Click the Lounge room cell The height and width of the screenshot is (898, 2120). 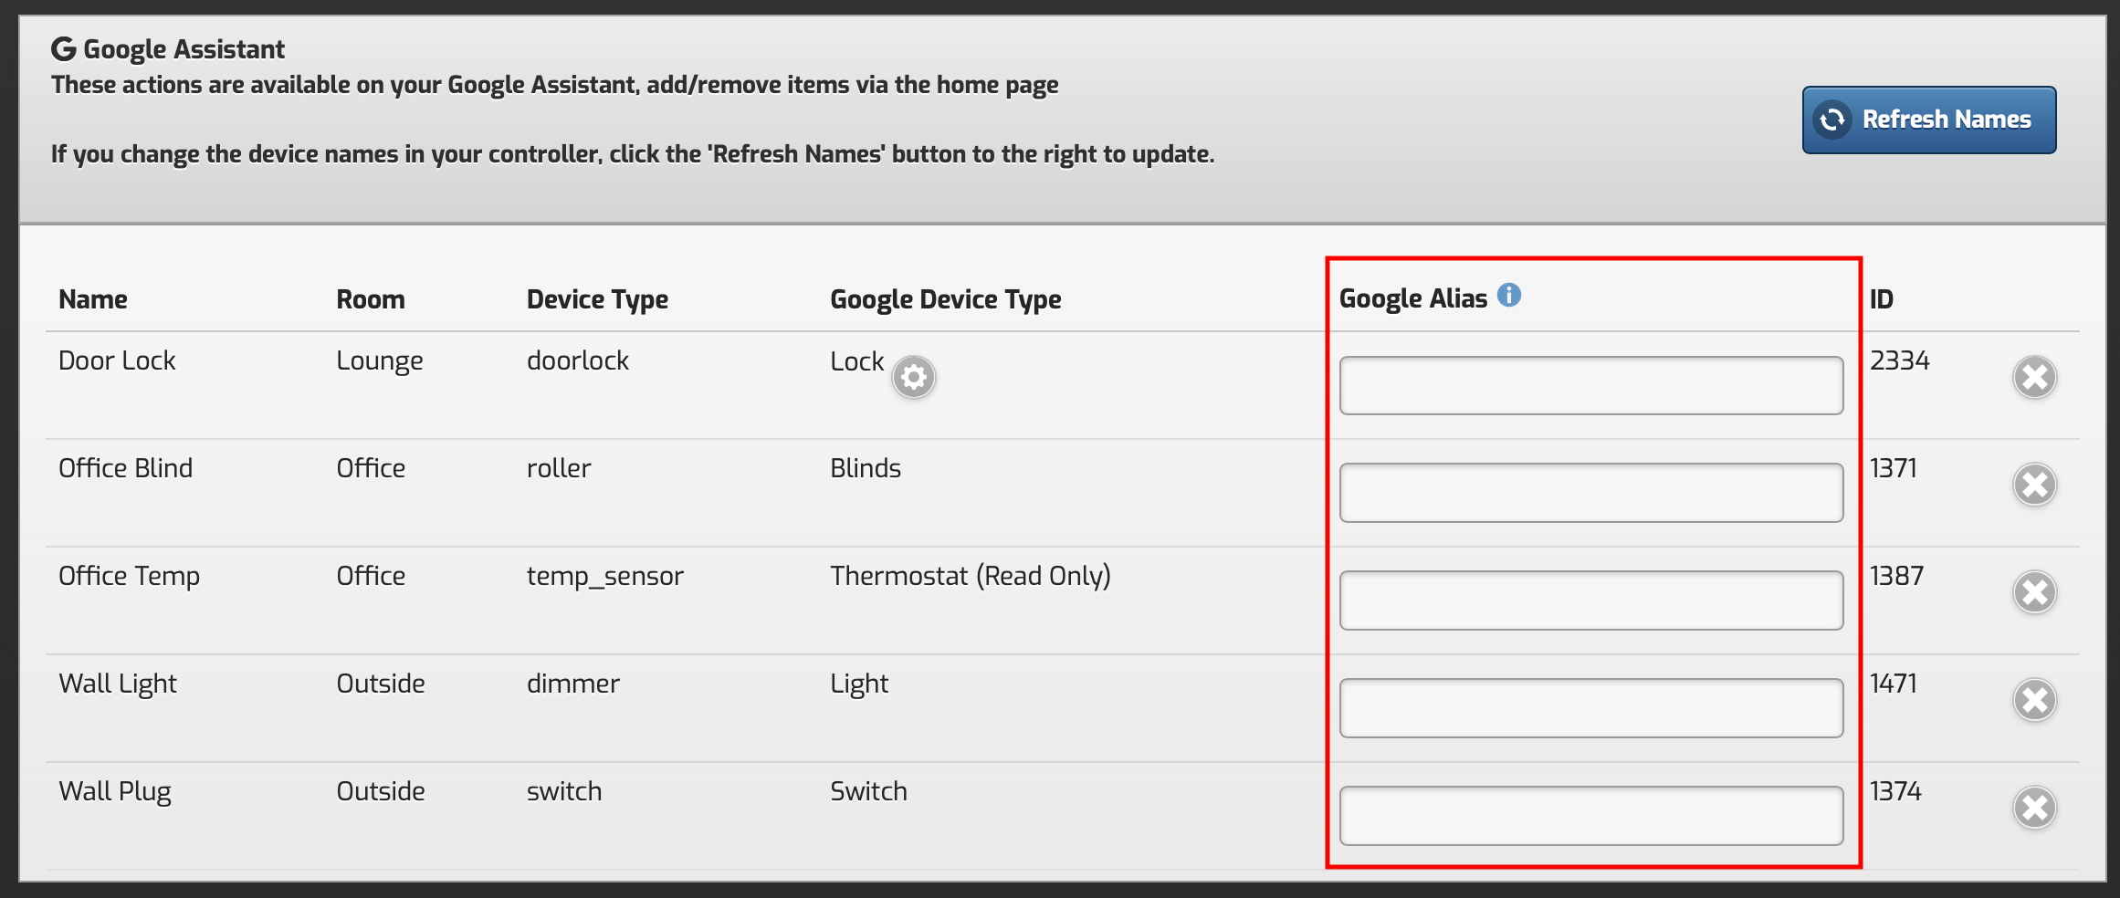click(x=380, y=361)
